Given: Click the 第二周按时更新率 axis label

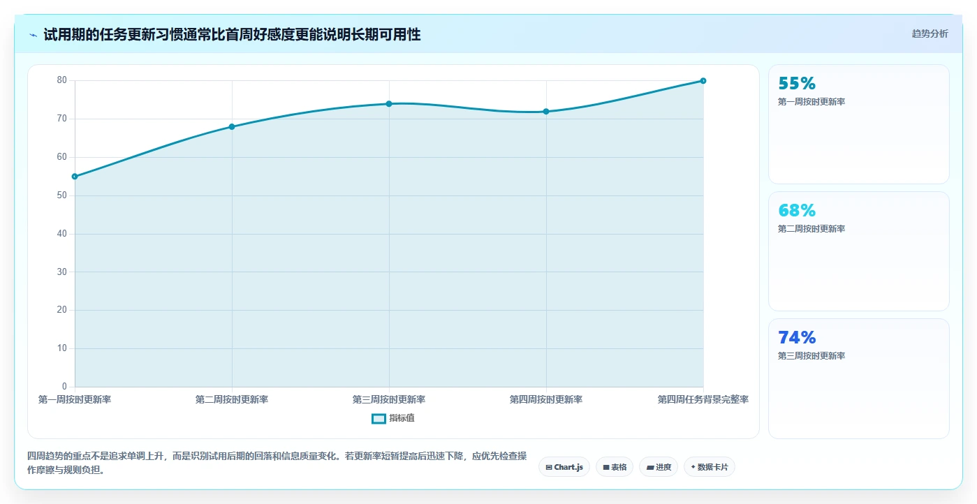Looking at the screenshot, I should point(232,400).
